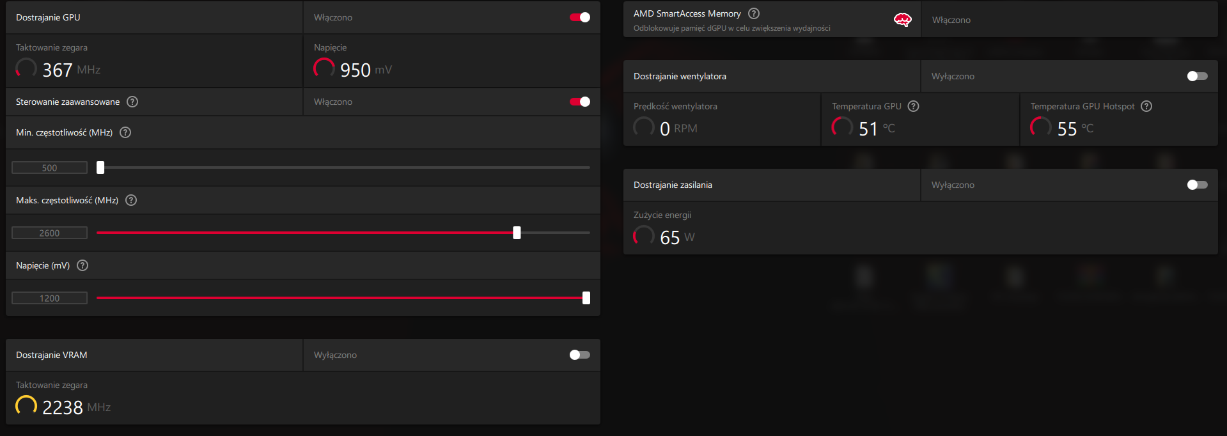Viewport: 1227px width, 436px height.
Task: Click the minimum frequency field showing 500
Action: pos(50,167)
